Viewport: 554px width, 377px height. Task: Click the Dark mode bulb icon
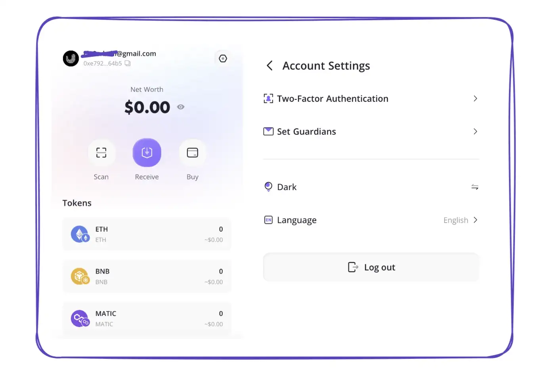268,187
